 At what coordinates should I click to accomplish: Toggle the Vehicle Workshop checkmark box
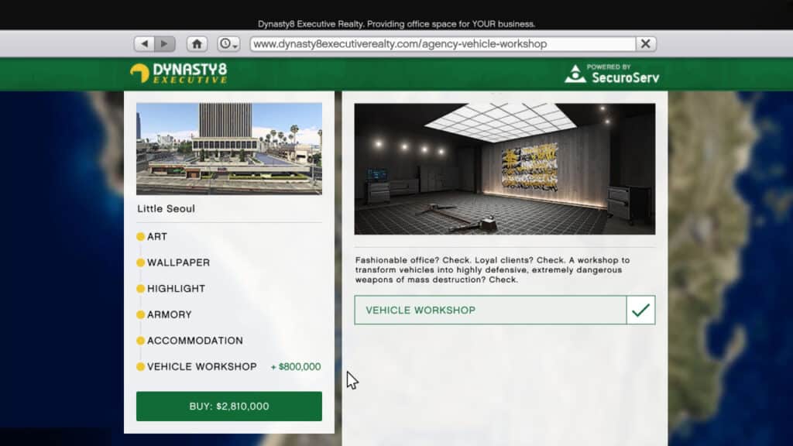coord(640,310)
